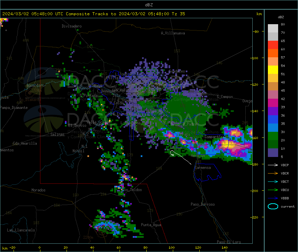Image resolution: width=298 pixels, height=252 pixels.
Task: Click the timestamp header '2024/03/02 05:48:00 UTC Composite'
Action: point(46,14)
